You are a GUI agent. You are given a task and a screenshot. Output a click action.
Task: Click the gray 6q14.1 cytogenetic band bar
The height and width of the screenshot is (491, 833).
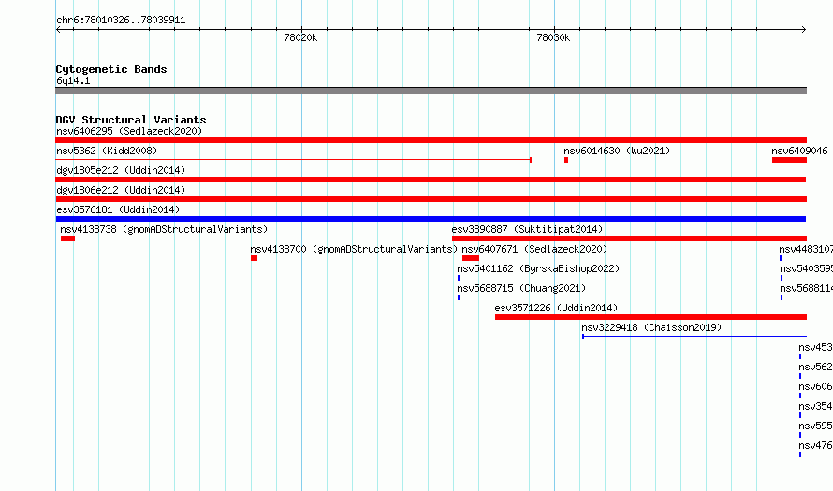tap(431, 91)
